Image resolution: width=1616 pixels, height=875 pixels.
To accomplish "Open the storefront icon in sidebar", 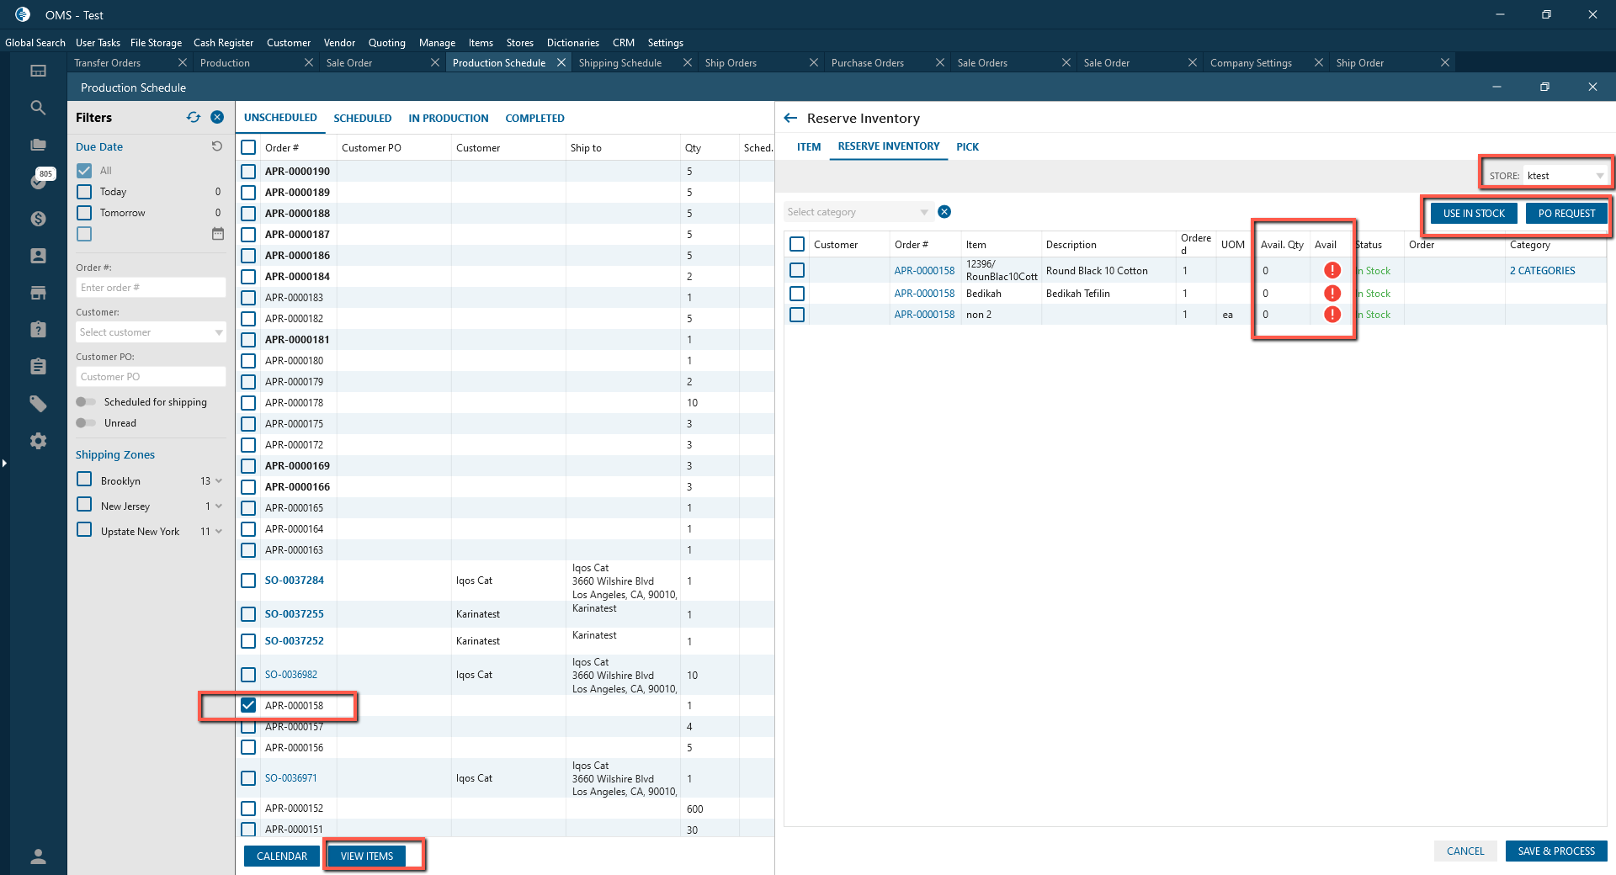I will 38,293.
